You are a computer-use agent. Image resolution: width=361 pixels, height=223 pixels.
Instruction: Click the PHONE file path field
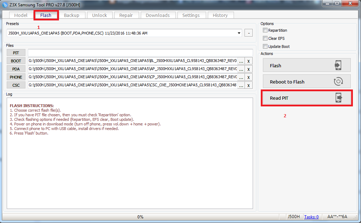pyautogui.click(x=133, y=77)
